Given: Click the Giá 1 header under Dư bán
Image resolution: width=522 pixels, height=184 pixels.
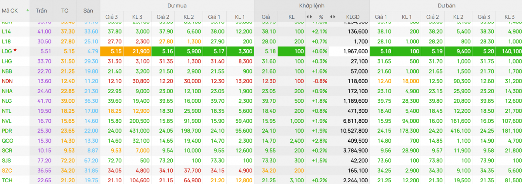Looking at the screenshot, I should 381,17.
